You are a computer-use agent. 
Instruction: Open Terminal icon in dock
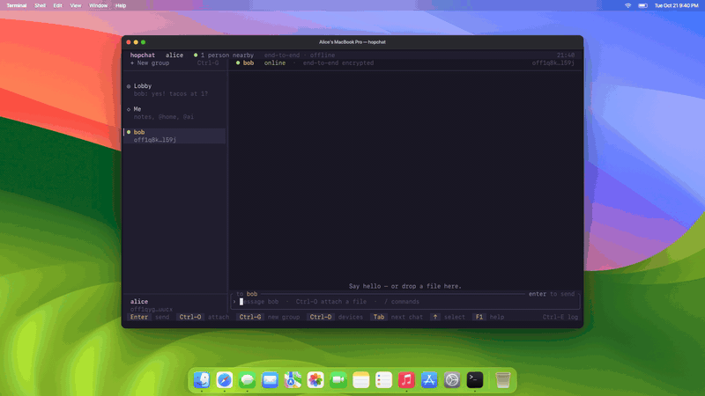pos(475,380)
